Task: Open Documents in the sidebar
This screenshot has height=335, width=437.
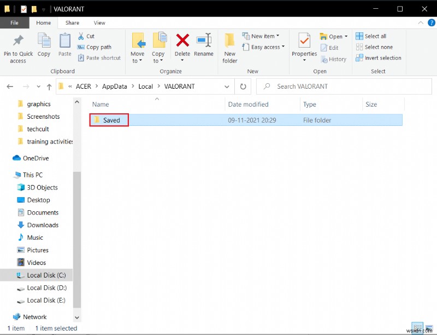Action: pos(38,212)
